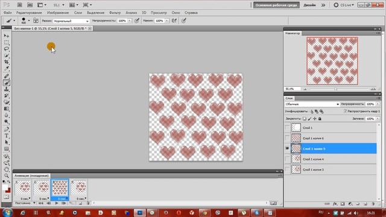Open the brush preset picker arrow

28,20
